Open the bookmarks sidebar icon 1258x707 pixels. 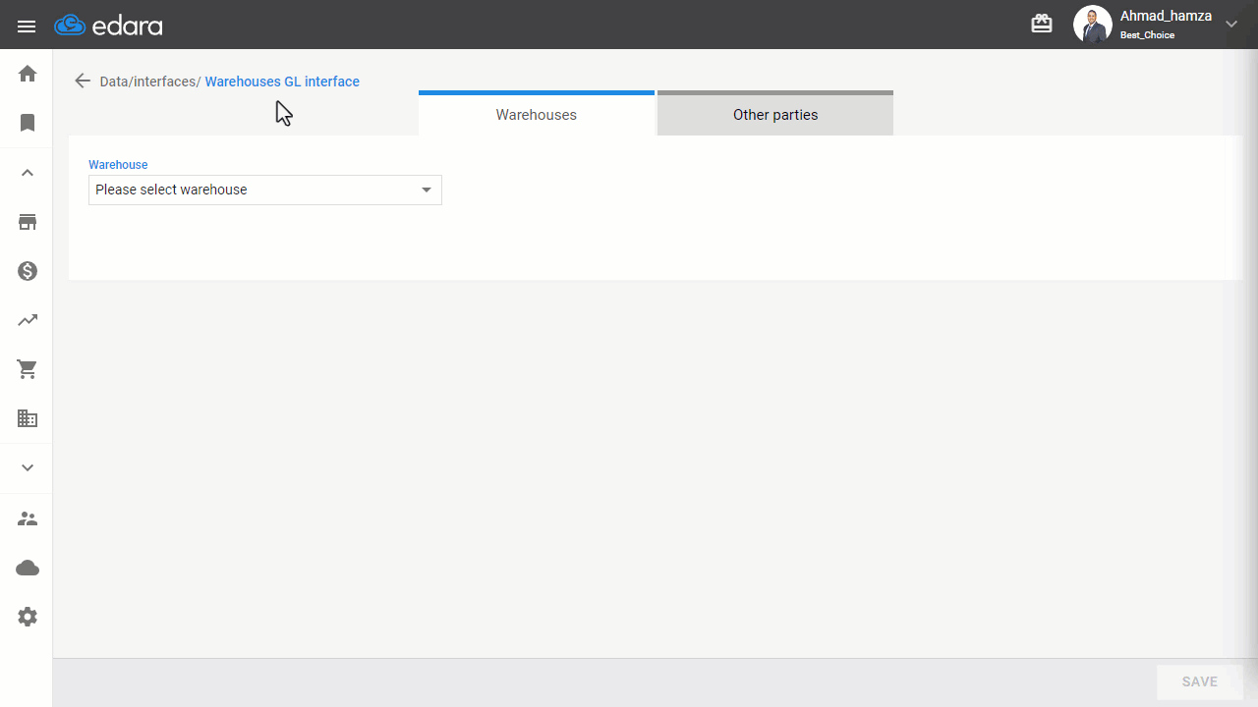(x=28, y=123)
